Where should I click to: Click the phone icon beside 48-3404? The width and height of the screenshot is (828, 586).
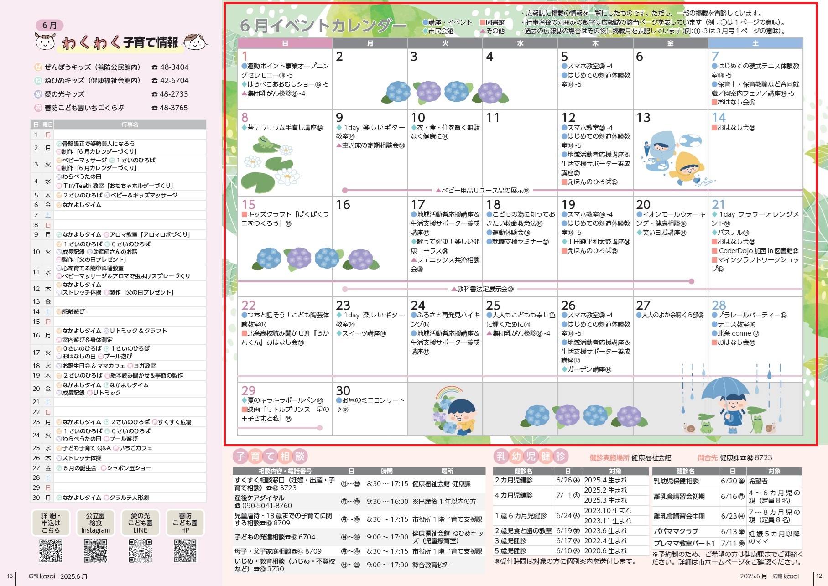tap(155, 67)
